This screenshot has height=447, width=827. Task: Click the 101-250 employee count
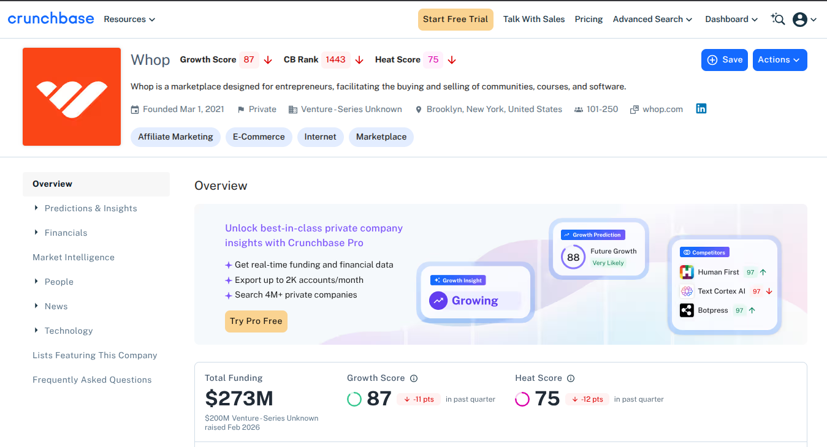click(603, 110)
